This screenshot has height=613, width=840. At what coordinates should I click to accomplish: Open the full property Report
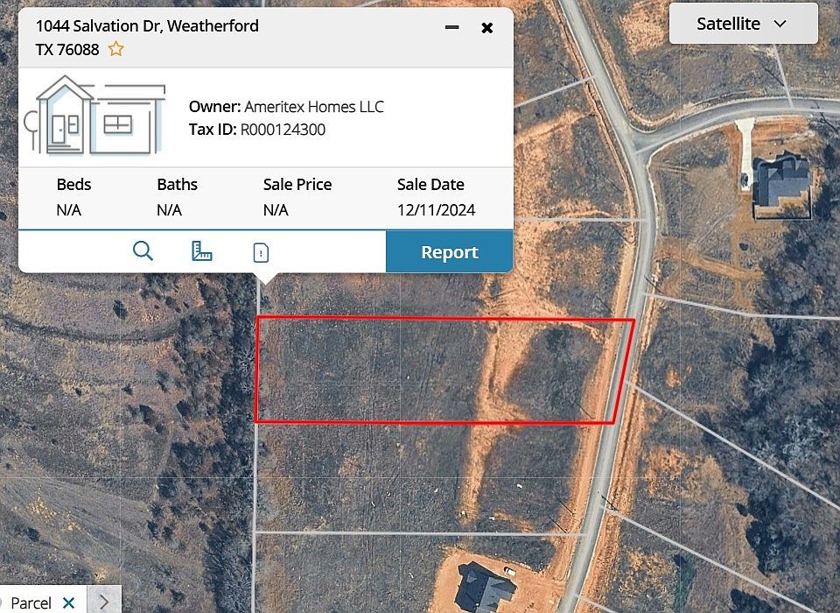click(x=450, y=251)
